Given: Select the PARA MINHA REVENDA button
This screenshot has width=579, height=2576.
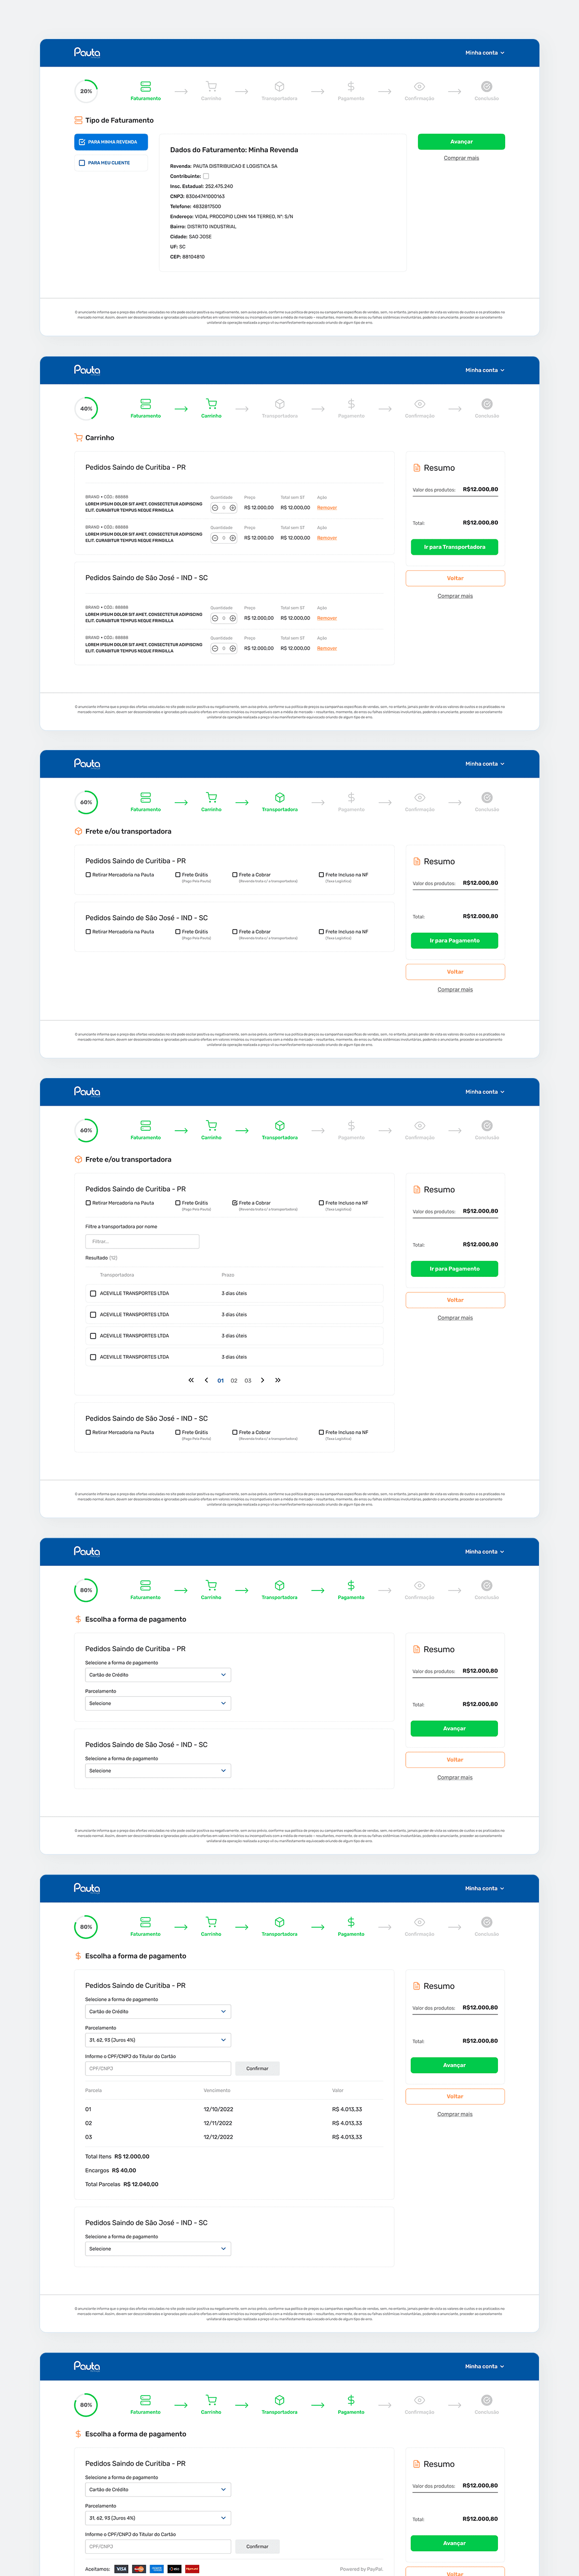Looking at the screenshot, I should click(x=111, y=142).
